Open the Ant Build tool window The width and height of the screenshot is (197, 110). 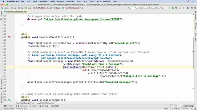(196, 37)
